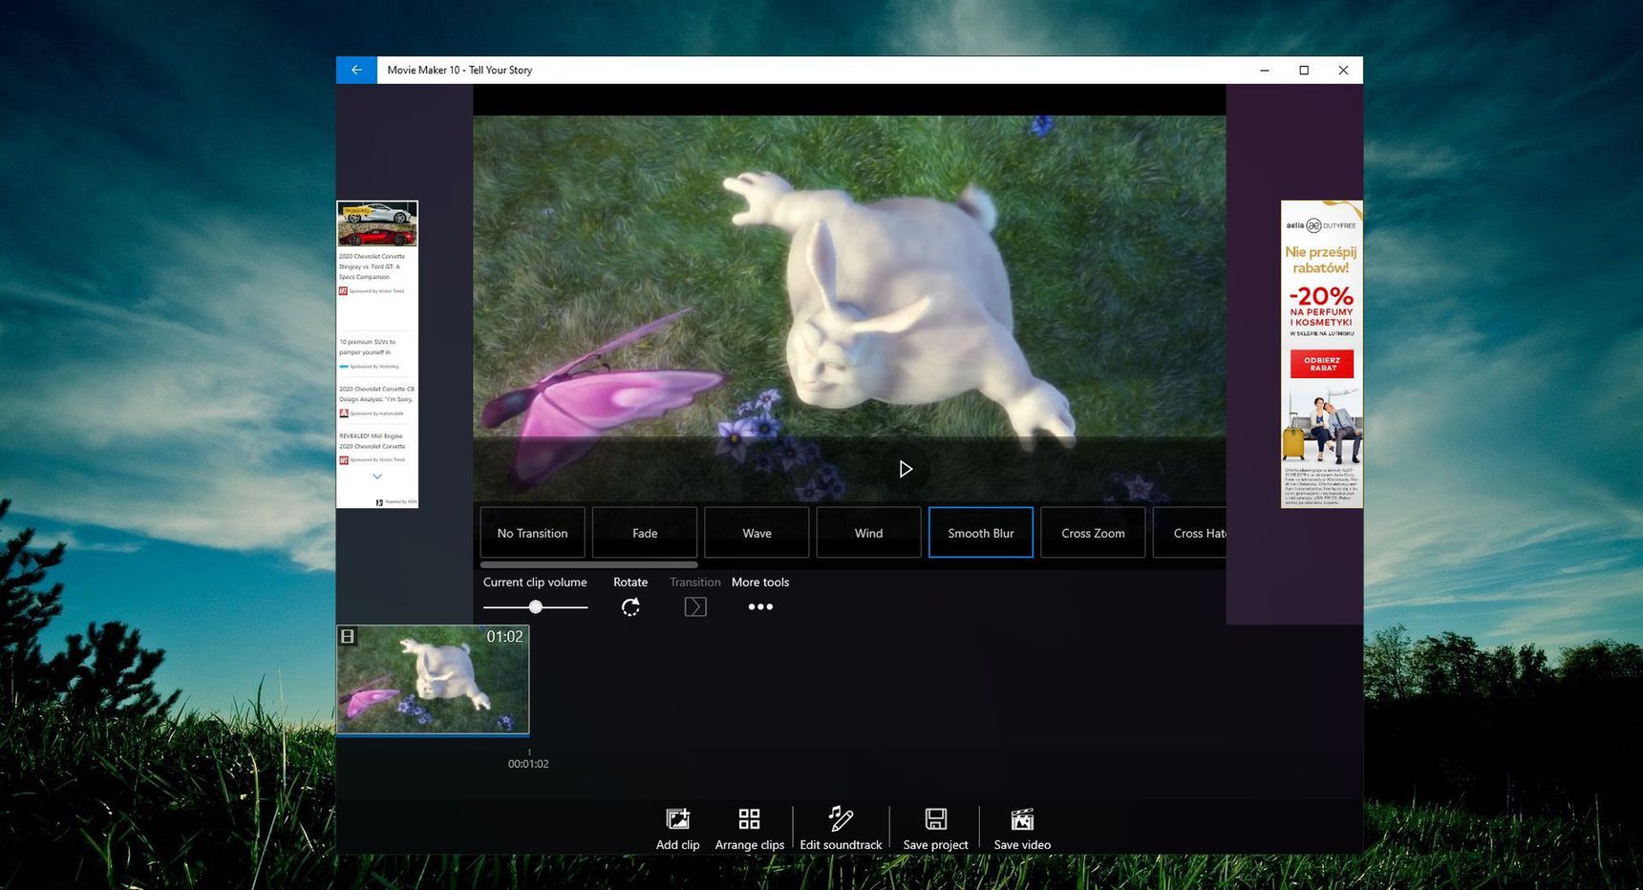This screenshot has width=1643, height=890.
Task: Open the REVEALED Mid Engine Corvette link
Action: (373, 441)
